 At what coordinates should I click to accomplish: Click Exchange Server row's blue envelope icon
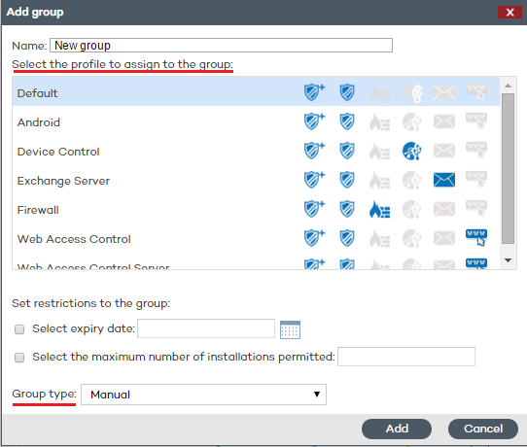444,180
